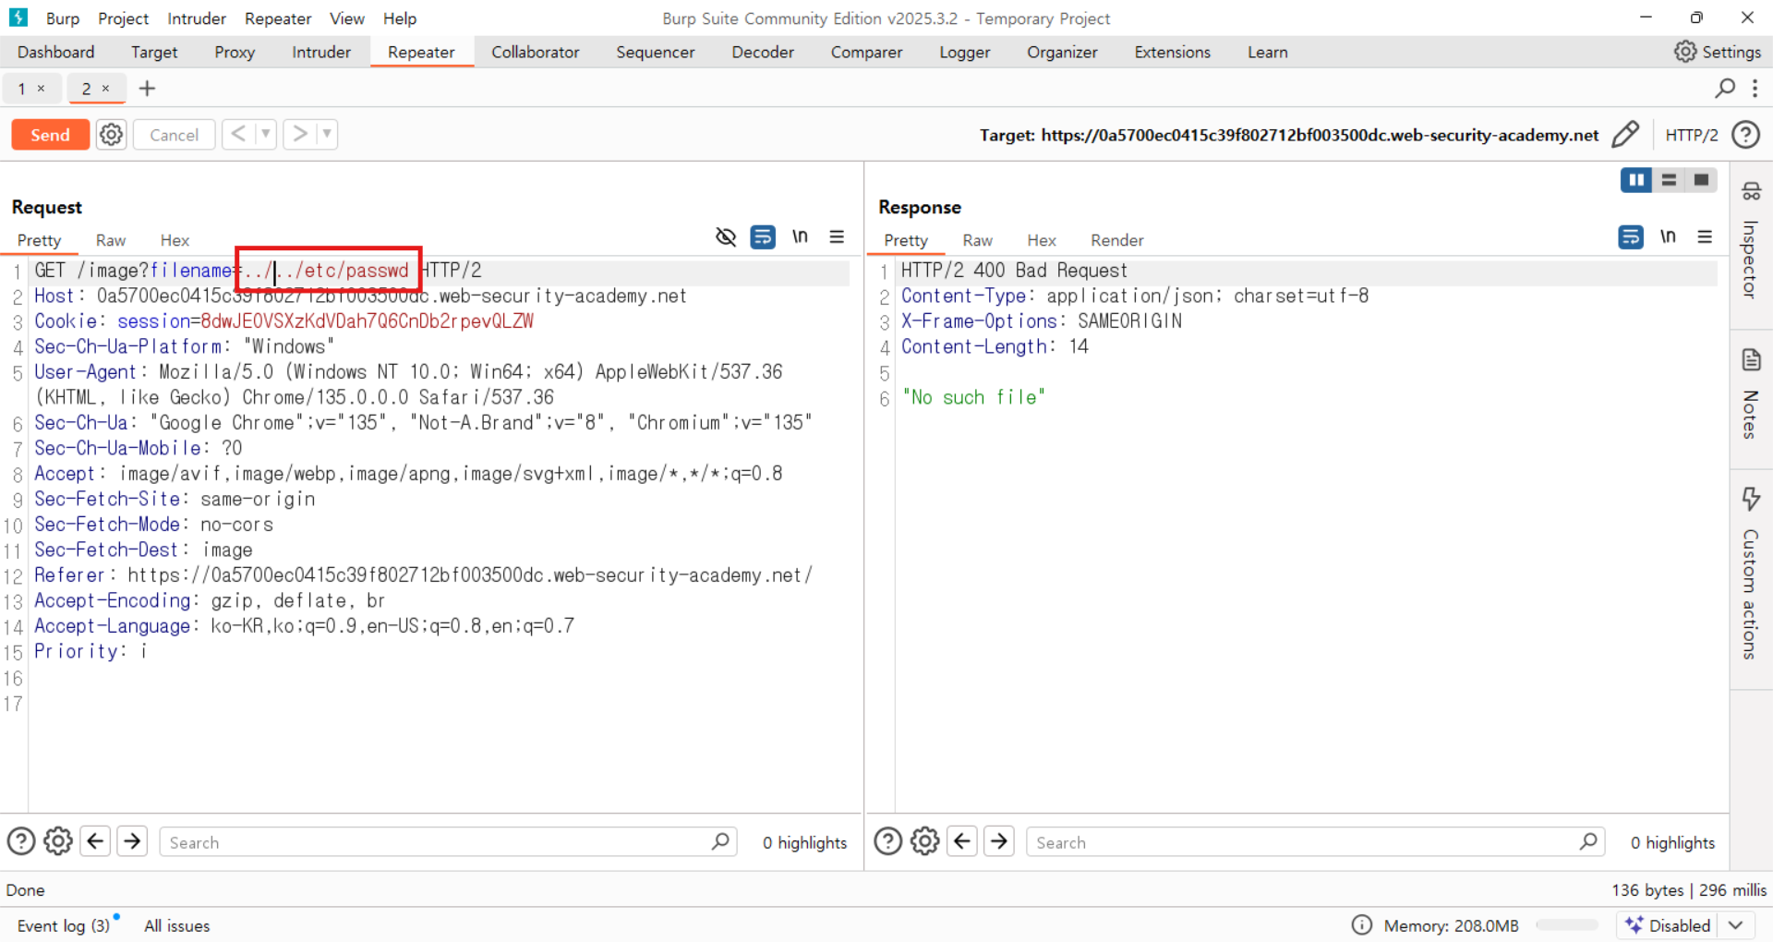Switch to the Proxy tab

(x=235, y=53)
